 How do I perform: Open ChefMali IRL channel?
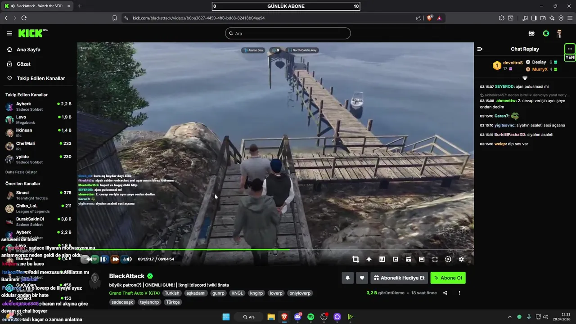point(38,146)
